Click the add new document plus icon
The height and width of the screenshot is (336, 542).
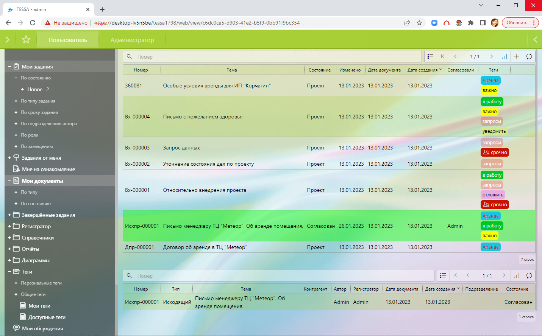pos(517,56)
